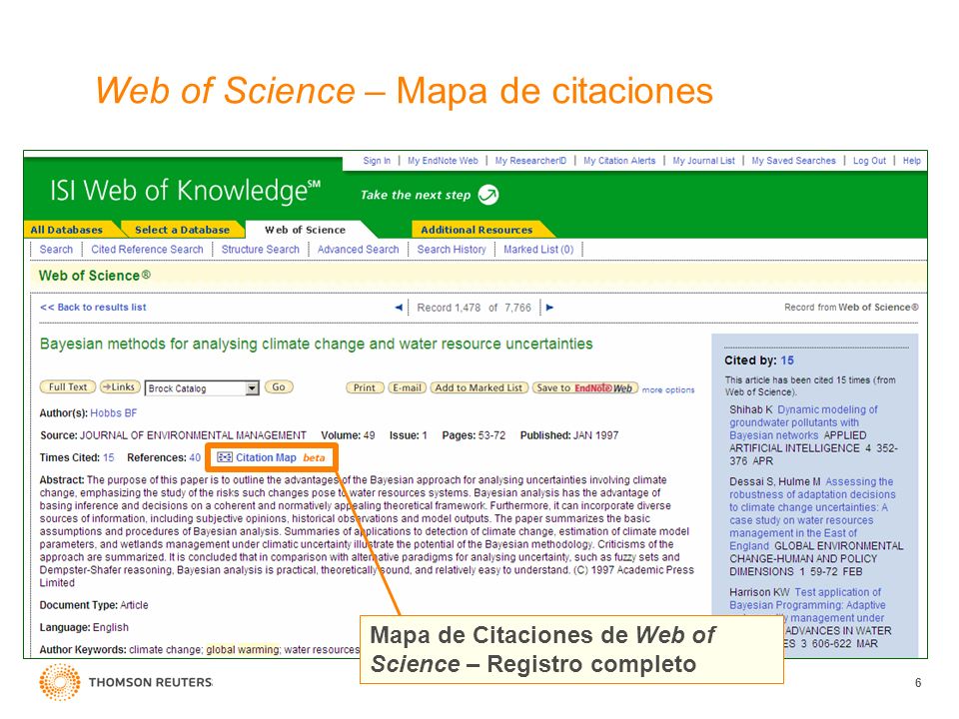Screen dimensions: 959x719
Task: Open My ResearcherID link
Action: (x=530, y=161)
